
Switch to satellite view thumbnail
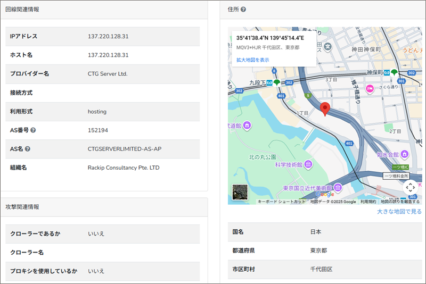[x=240, y=192]
